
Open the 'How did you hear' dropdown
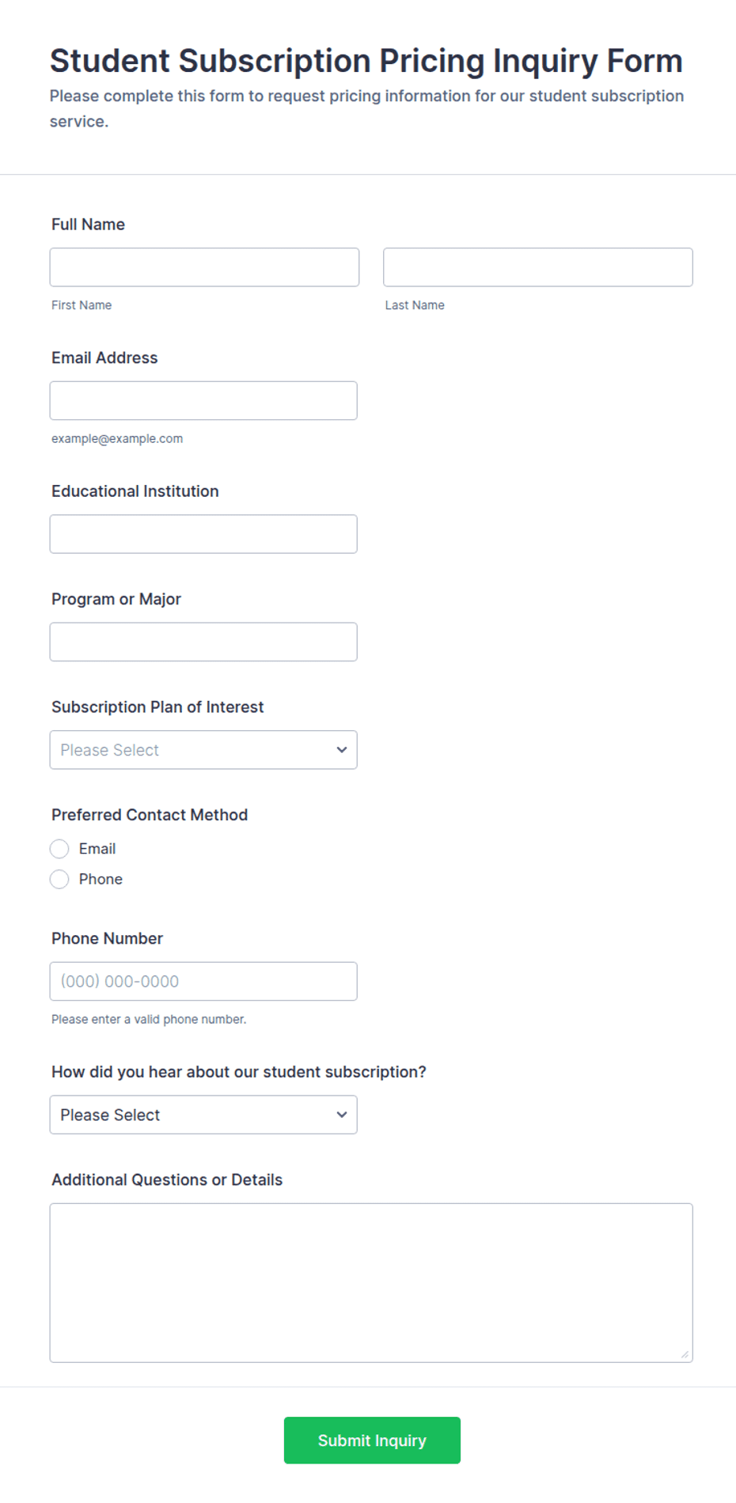click(203, 1115)
